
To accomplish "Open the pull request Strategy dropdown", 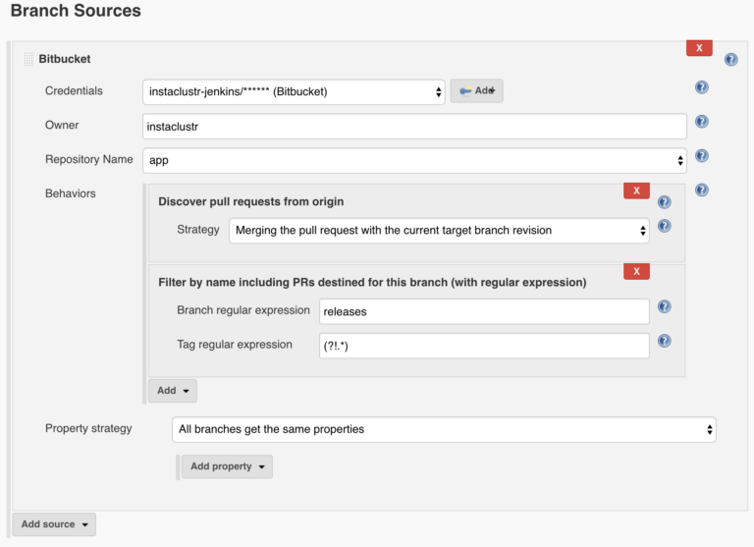I will point(439,231).
